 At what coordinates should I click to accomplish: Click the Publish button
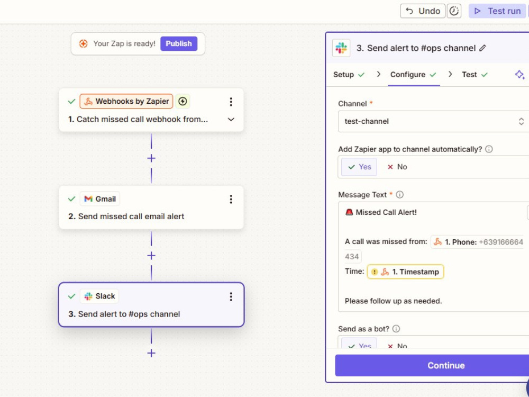[x=179, y=43]
